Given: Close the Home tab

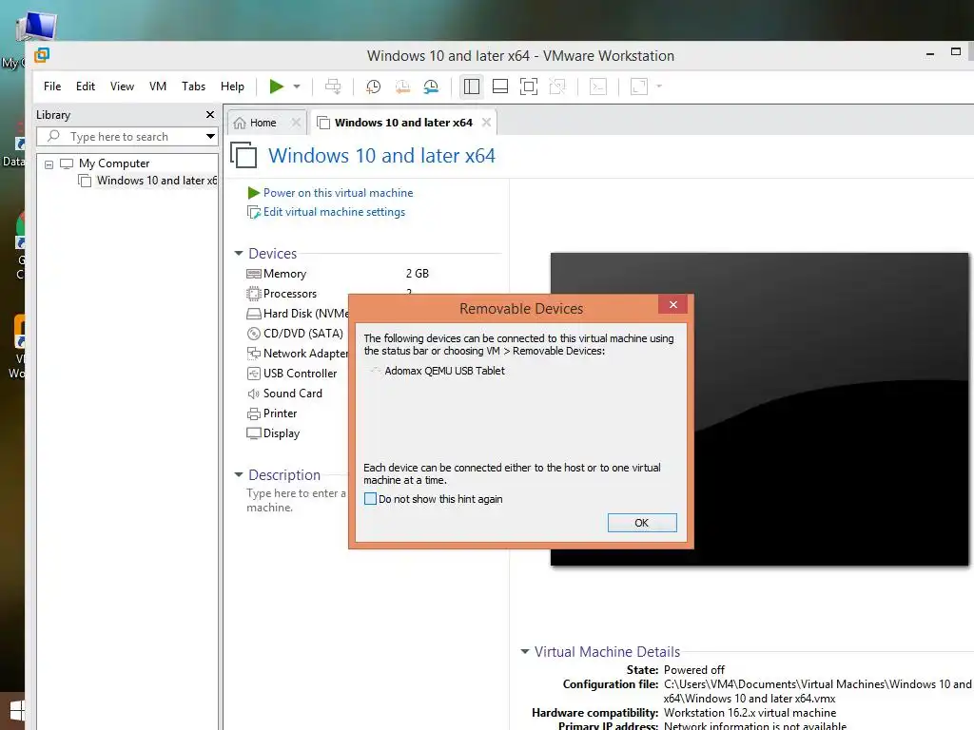Looking at the screenshot, I should point(297,123).
